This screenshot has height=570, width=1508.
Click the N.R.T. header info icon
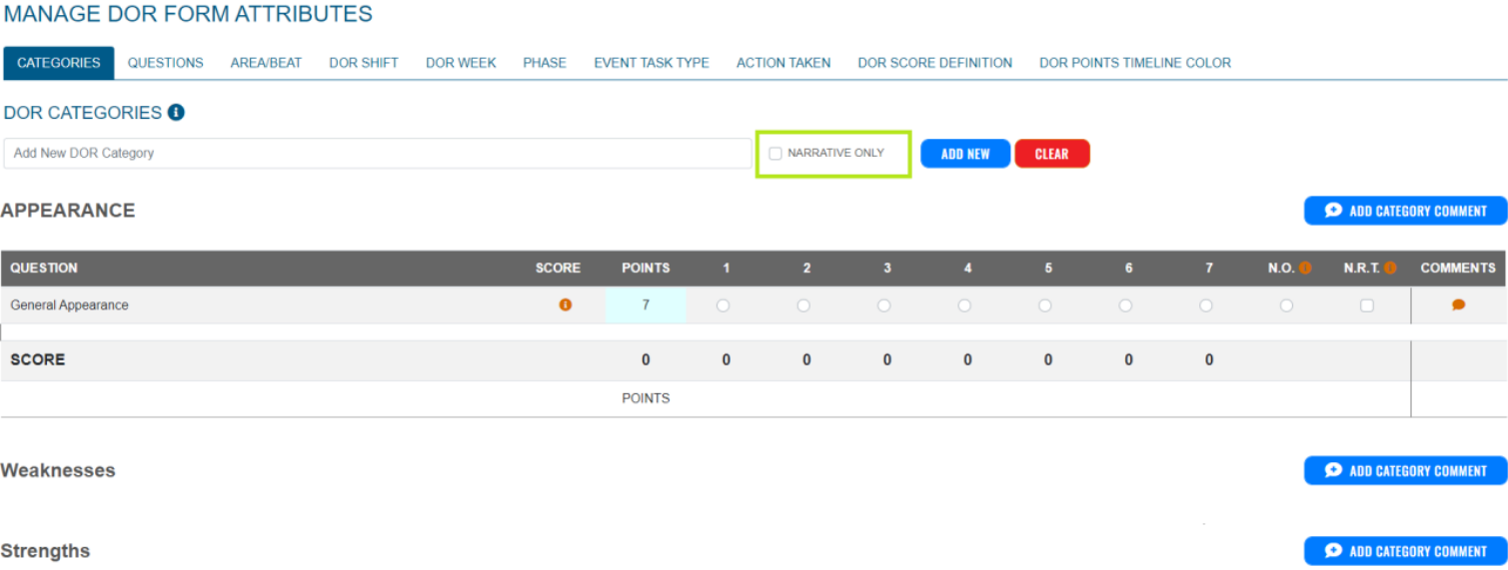click(1390, 268)
